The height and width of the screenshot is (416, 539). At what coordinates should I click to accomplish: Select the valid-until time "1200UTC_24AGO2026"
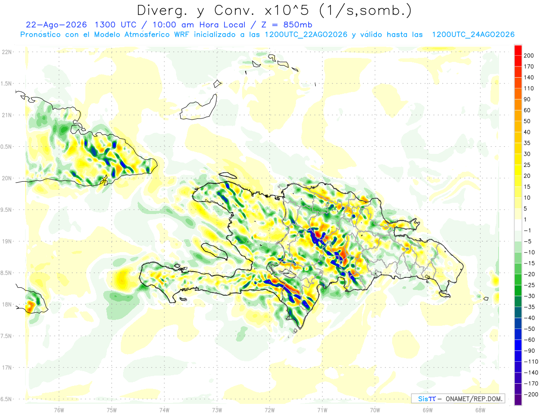point(473,35)
